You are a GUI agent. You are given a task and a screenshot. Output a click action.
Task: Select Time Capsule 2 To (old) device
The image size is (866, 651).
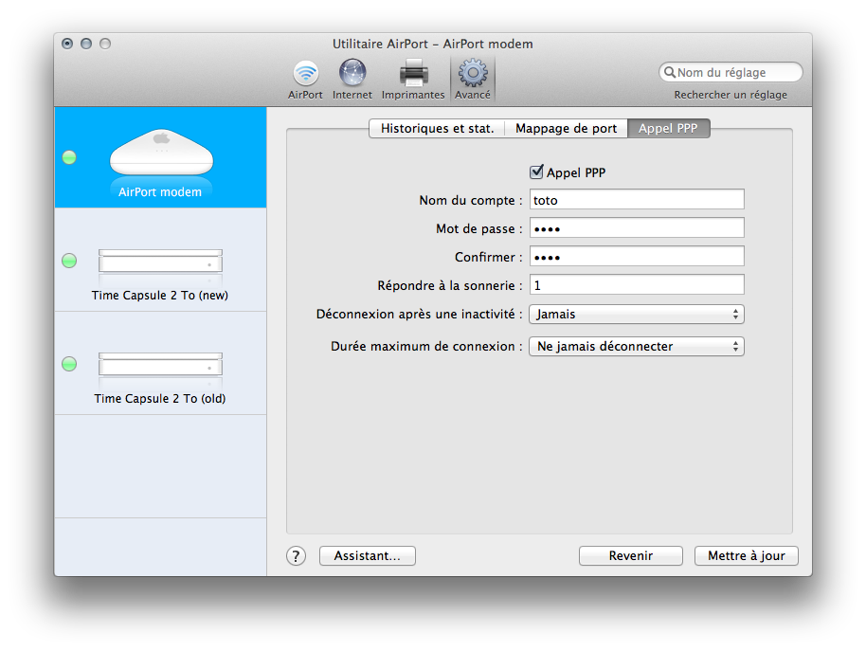(160, 363)
